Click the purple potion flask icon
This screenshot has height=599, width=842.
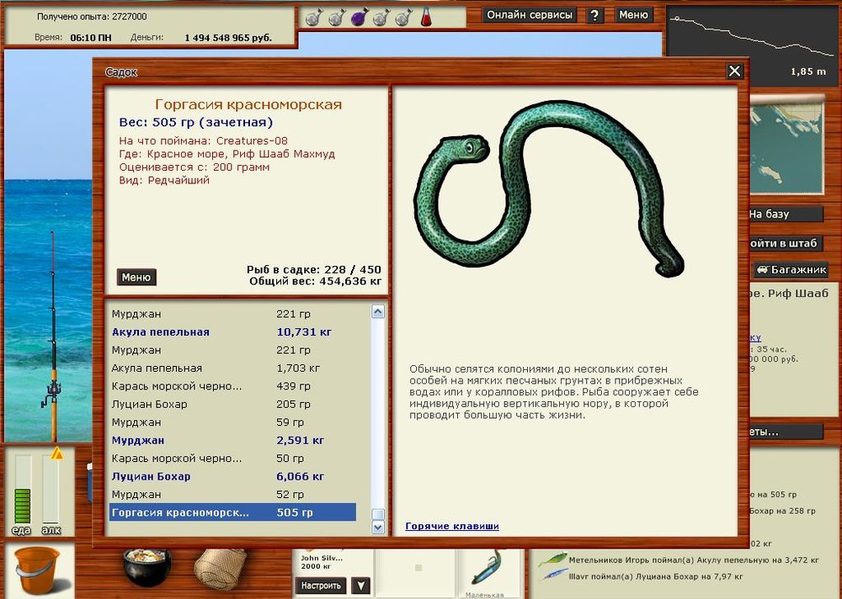[x=358, y=17]
